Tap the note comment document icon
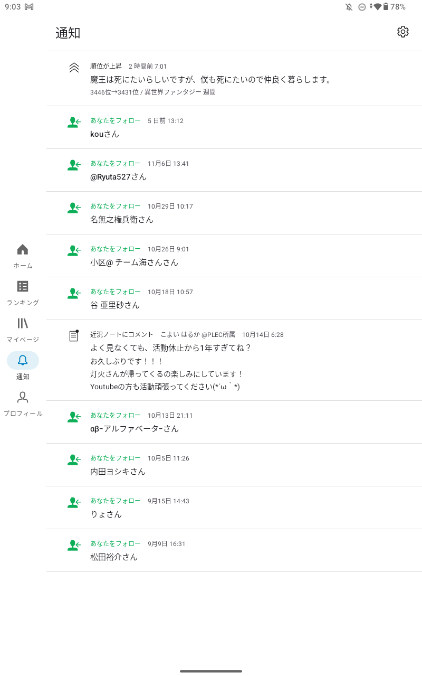The height and width of the screenshot is (676, 422). [x=74, y=335]
